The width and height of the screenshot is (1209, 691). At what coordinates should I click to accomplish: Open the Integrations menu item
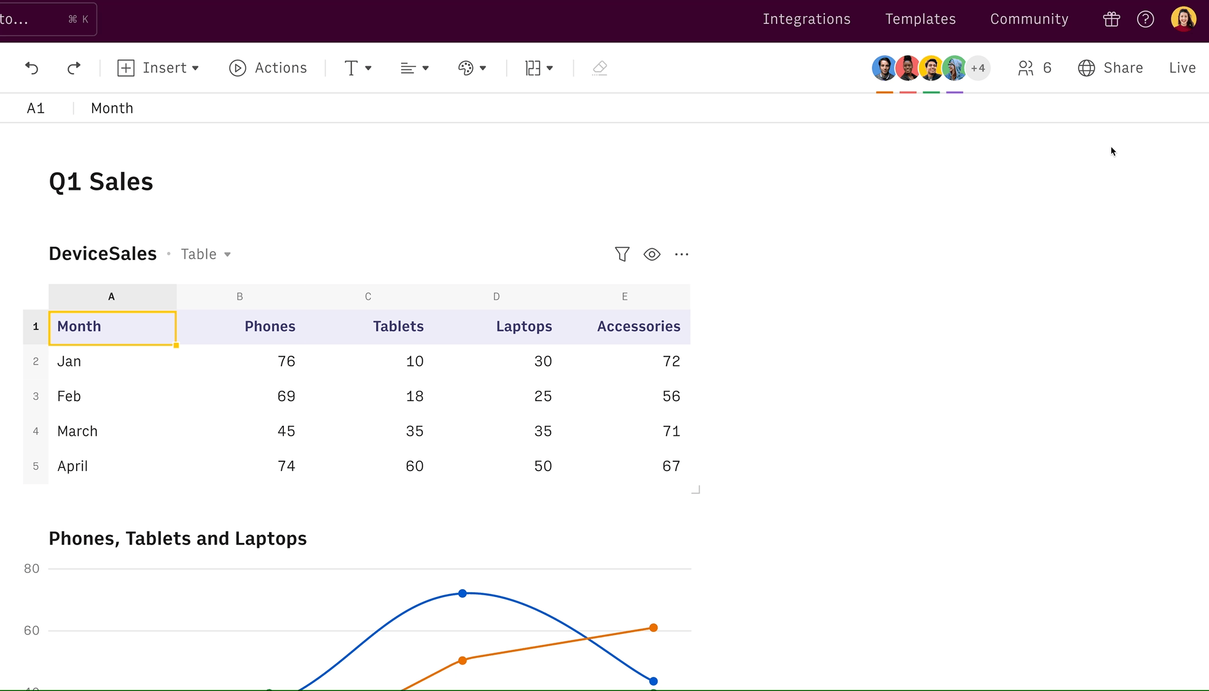click(807, 19)
